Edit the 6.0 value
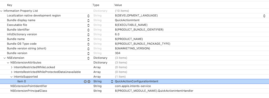Screen dimensions: 269x98 [117, 34]
